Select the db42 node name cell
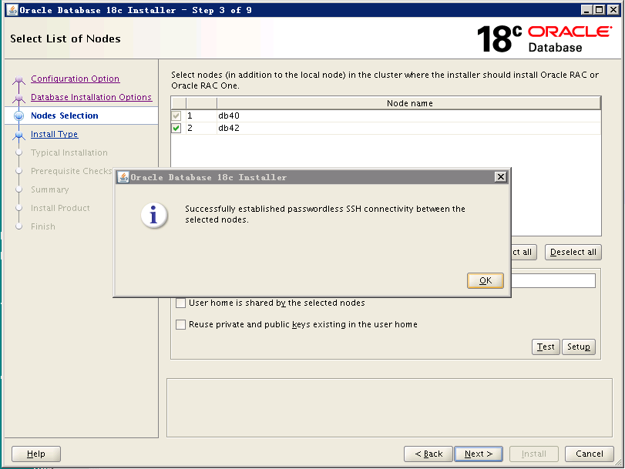 (409, 128)
